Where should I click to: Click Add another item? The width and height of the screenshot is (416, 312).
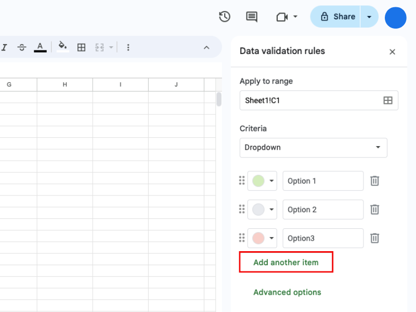[285, 263]
